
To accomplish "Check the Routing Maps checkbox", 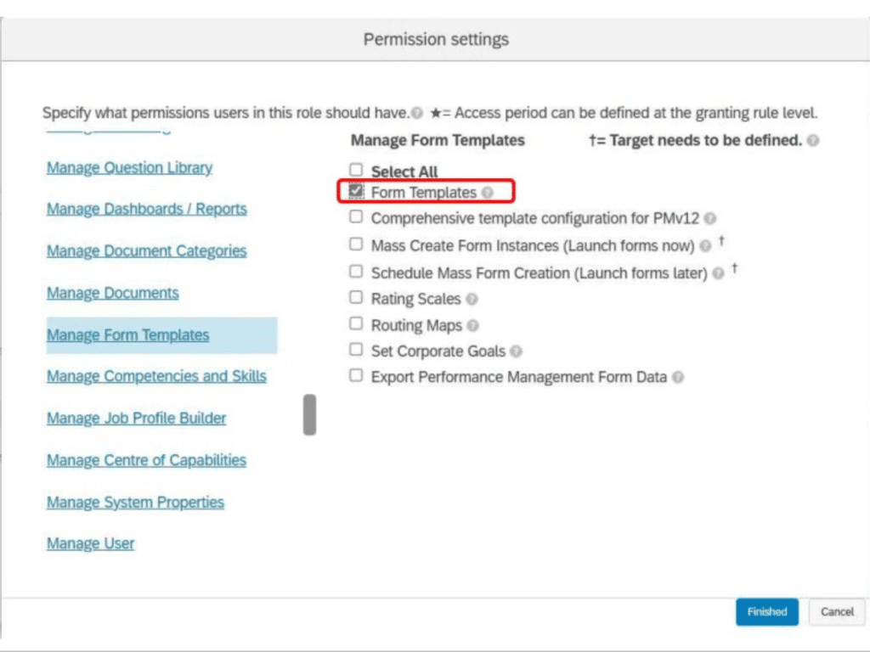I will pyautogui.click(x=356, y=323).
